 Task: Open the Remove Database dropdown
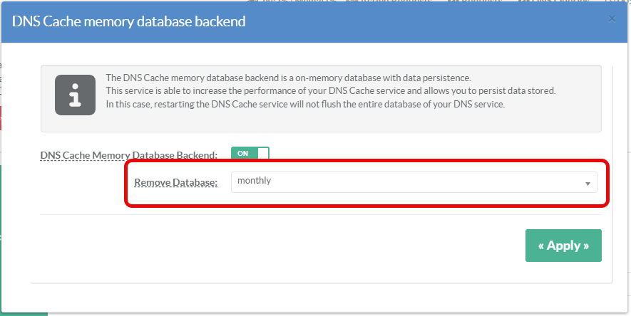[414, 182]
